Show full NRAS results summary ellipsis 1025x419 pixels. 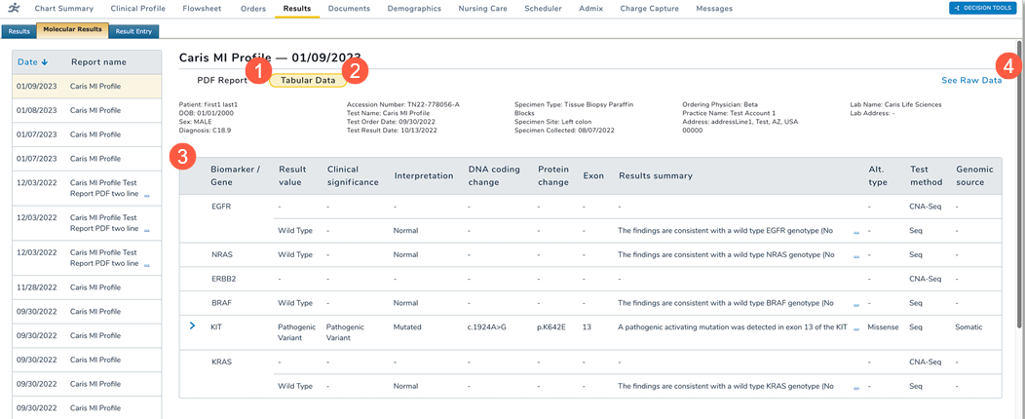(x=856, y=255)
